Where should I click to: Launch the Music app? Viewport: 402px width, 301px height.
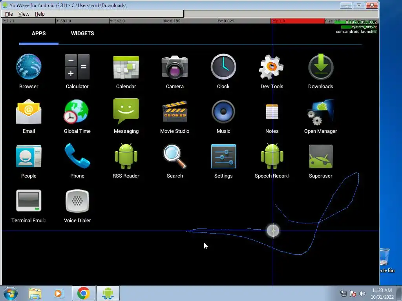pyautogui.click(x=223, y=116)
